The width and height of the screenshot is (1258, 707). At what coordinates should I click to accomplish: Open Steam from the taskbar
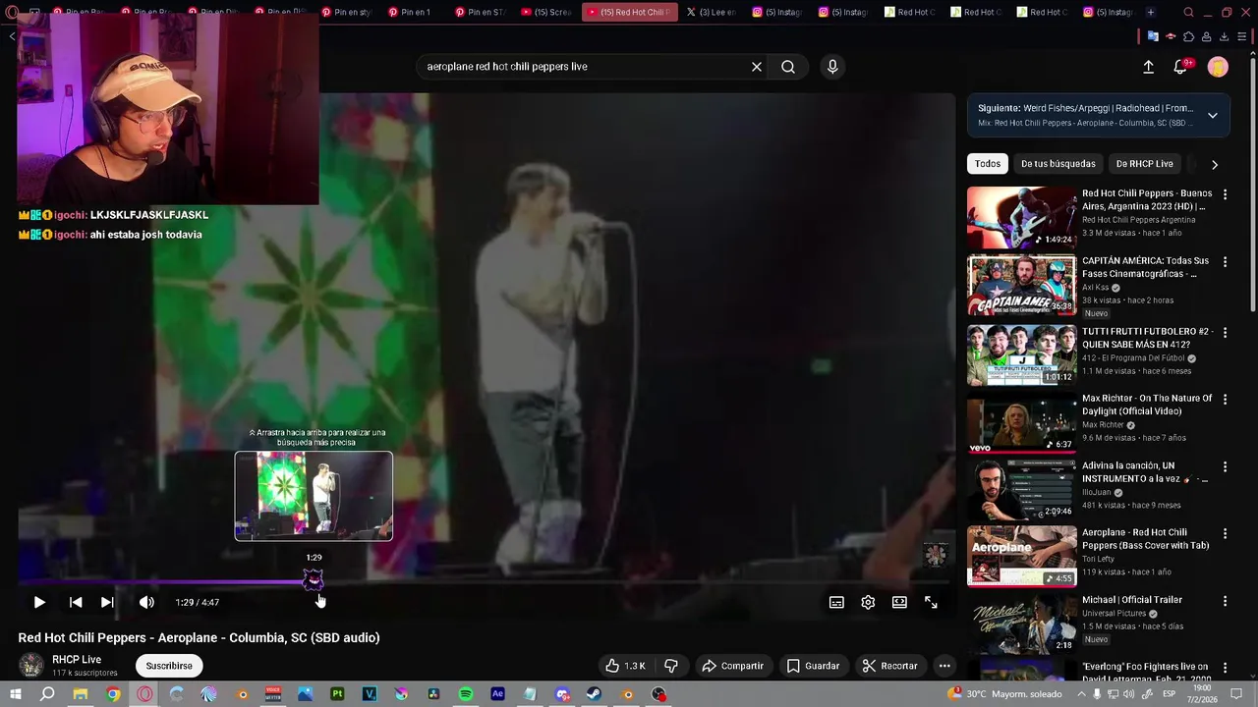pos(594,694)
